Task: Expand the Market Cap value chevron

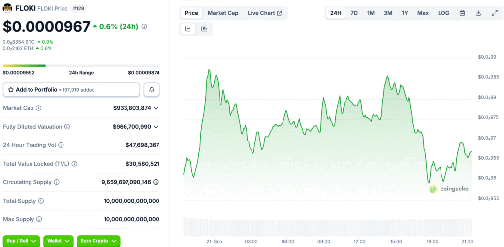Action: 156,108
